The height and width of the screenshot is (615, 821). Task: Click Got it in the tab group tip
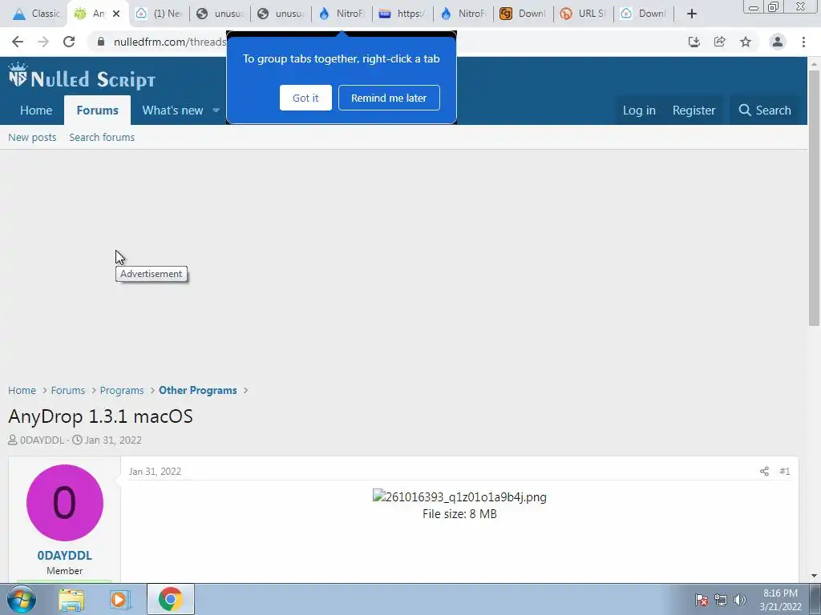click(305, 98)
